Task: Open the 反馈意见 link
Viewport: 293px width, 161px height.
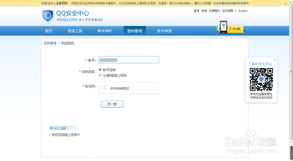Action: coord(214,11)
